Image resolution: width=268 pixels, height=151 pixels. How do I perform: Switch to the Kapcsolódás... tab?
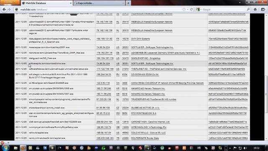coord(99,3)
